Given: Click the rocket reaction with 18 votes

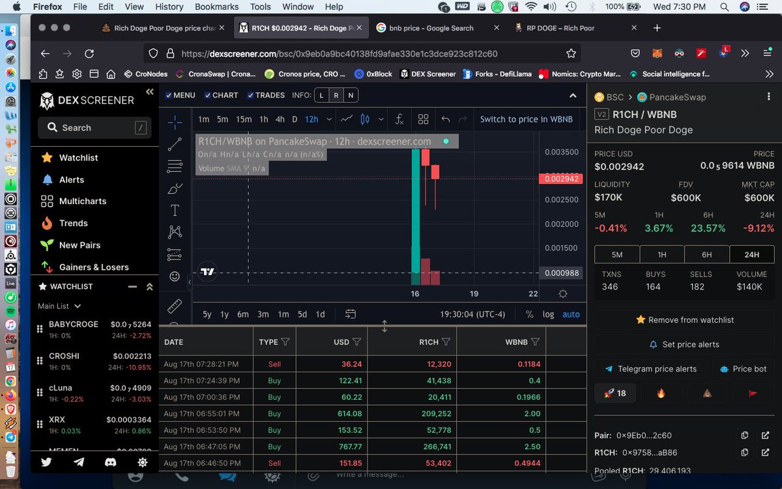Looking at the screenshot, I should [x=615, y=393].
